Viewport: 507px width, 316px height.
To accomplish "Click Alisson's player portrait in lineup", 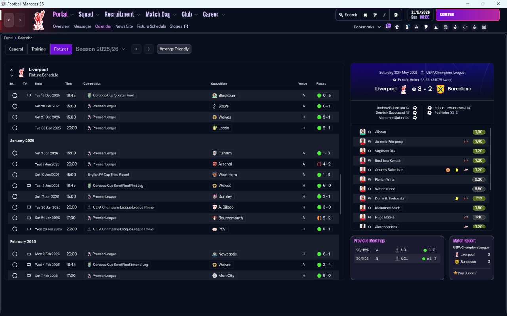I will tap(362, 132).
